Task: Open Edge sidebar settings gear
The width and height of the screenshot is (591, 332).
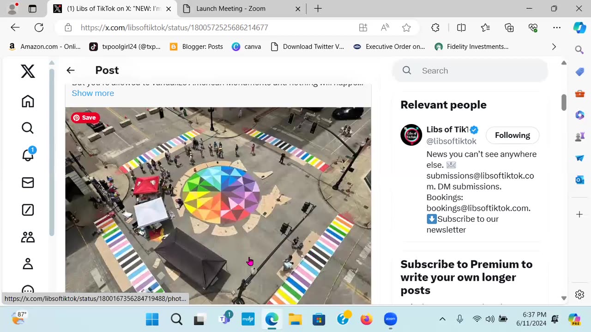Action: [579, 294]
